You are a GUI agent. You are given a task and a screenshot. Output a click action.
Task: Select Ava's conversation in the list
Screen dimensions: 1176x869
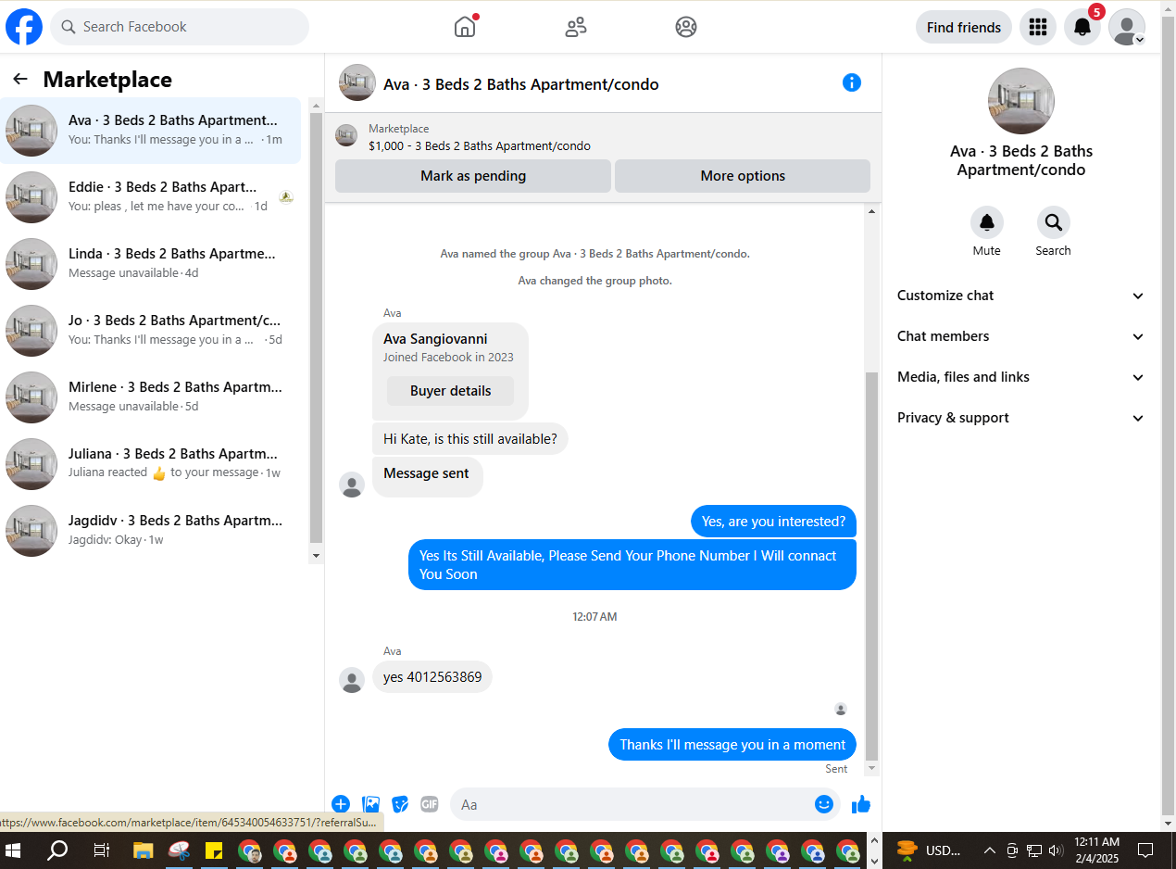click(151, 131)
